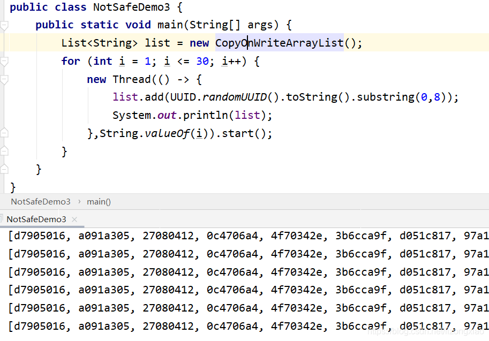
Task: Place the cursor in CopyOnWriteArrayList
Action: (280, 43)
